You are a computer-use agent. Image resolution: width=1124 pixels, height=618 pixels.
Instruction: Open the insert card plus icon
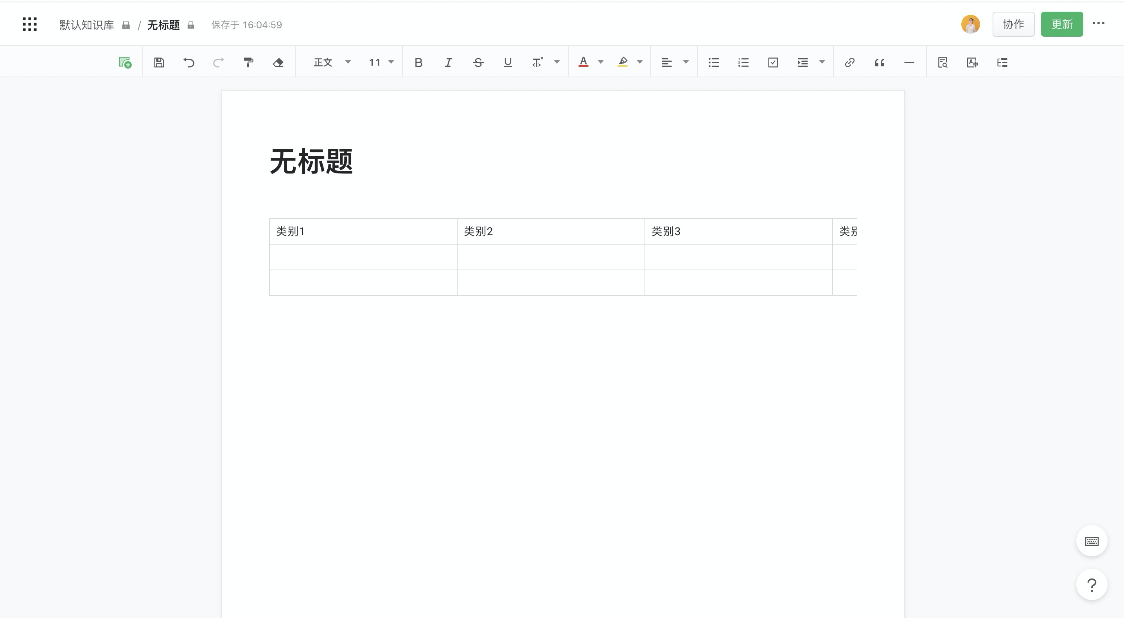point(125,63)
